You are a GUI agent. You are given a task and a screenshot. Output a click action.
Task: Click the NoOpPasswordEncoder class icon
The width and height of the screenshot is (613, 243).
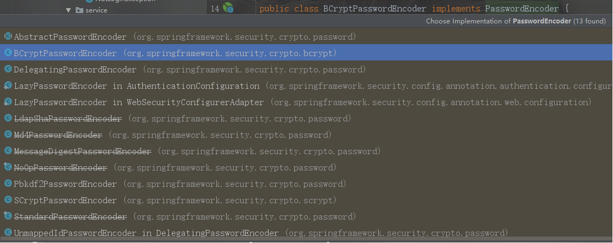point(8,167)
